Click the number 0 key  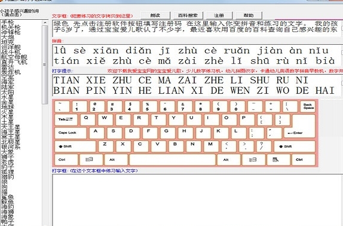(237, 106)
